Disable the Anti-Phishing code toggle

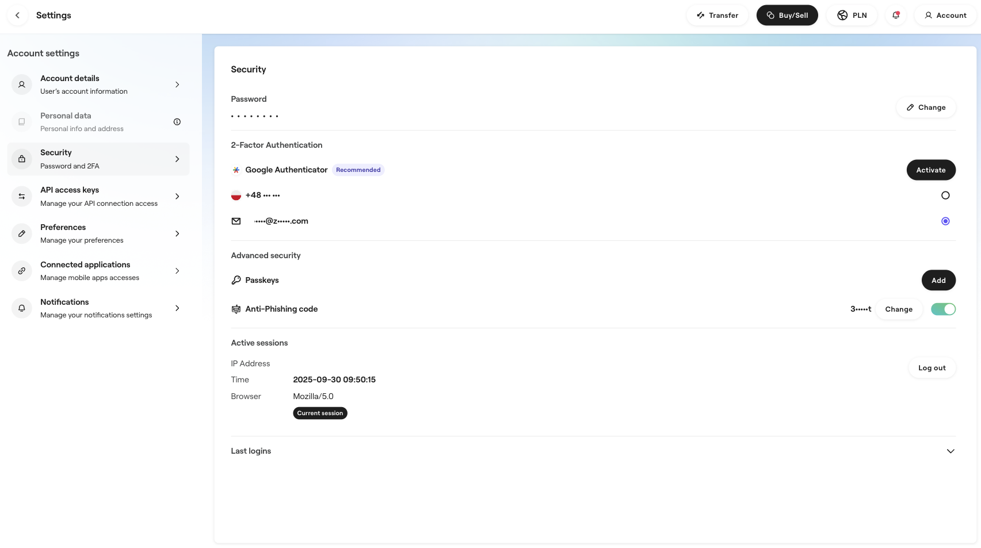tap(943, 309)
